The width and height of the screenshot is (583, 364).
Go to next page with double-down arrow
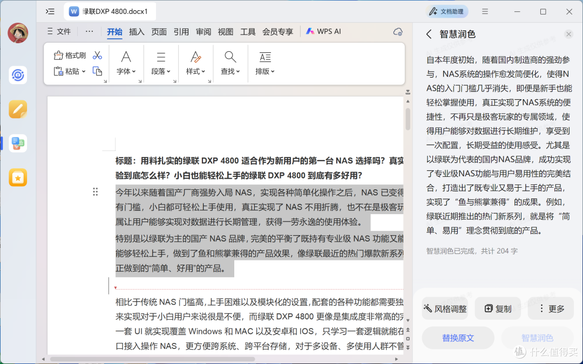pos(408,348)
